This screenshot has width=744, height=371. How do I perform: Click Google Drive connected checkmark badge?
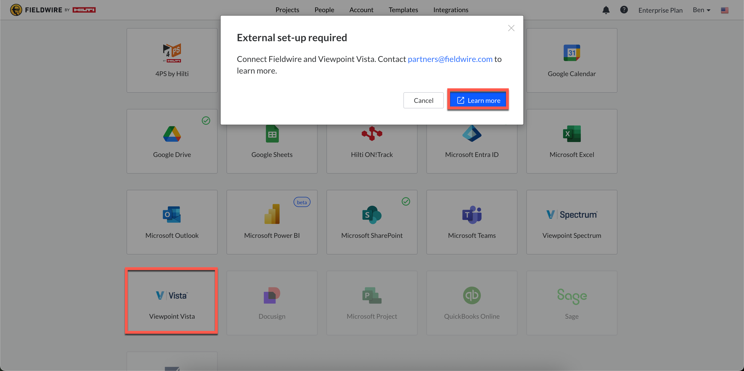(x=206, y=121)
